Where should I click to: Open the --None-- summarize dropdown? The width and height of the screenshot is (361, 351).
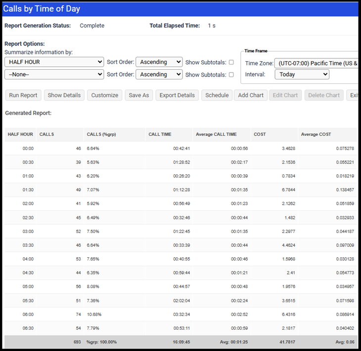54,75
